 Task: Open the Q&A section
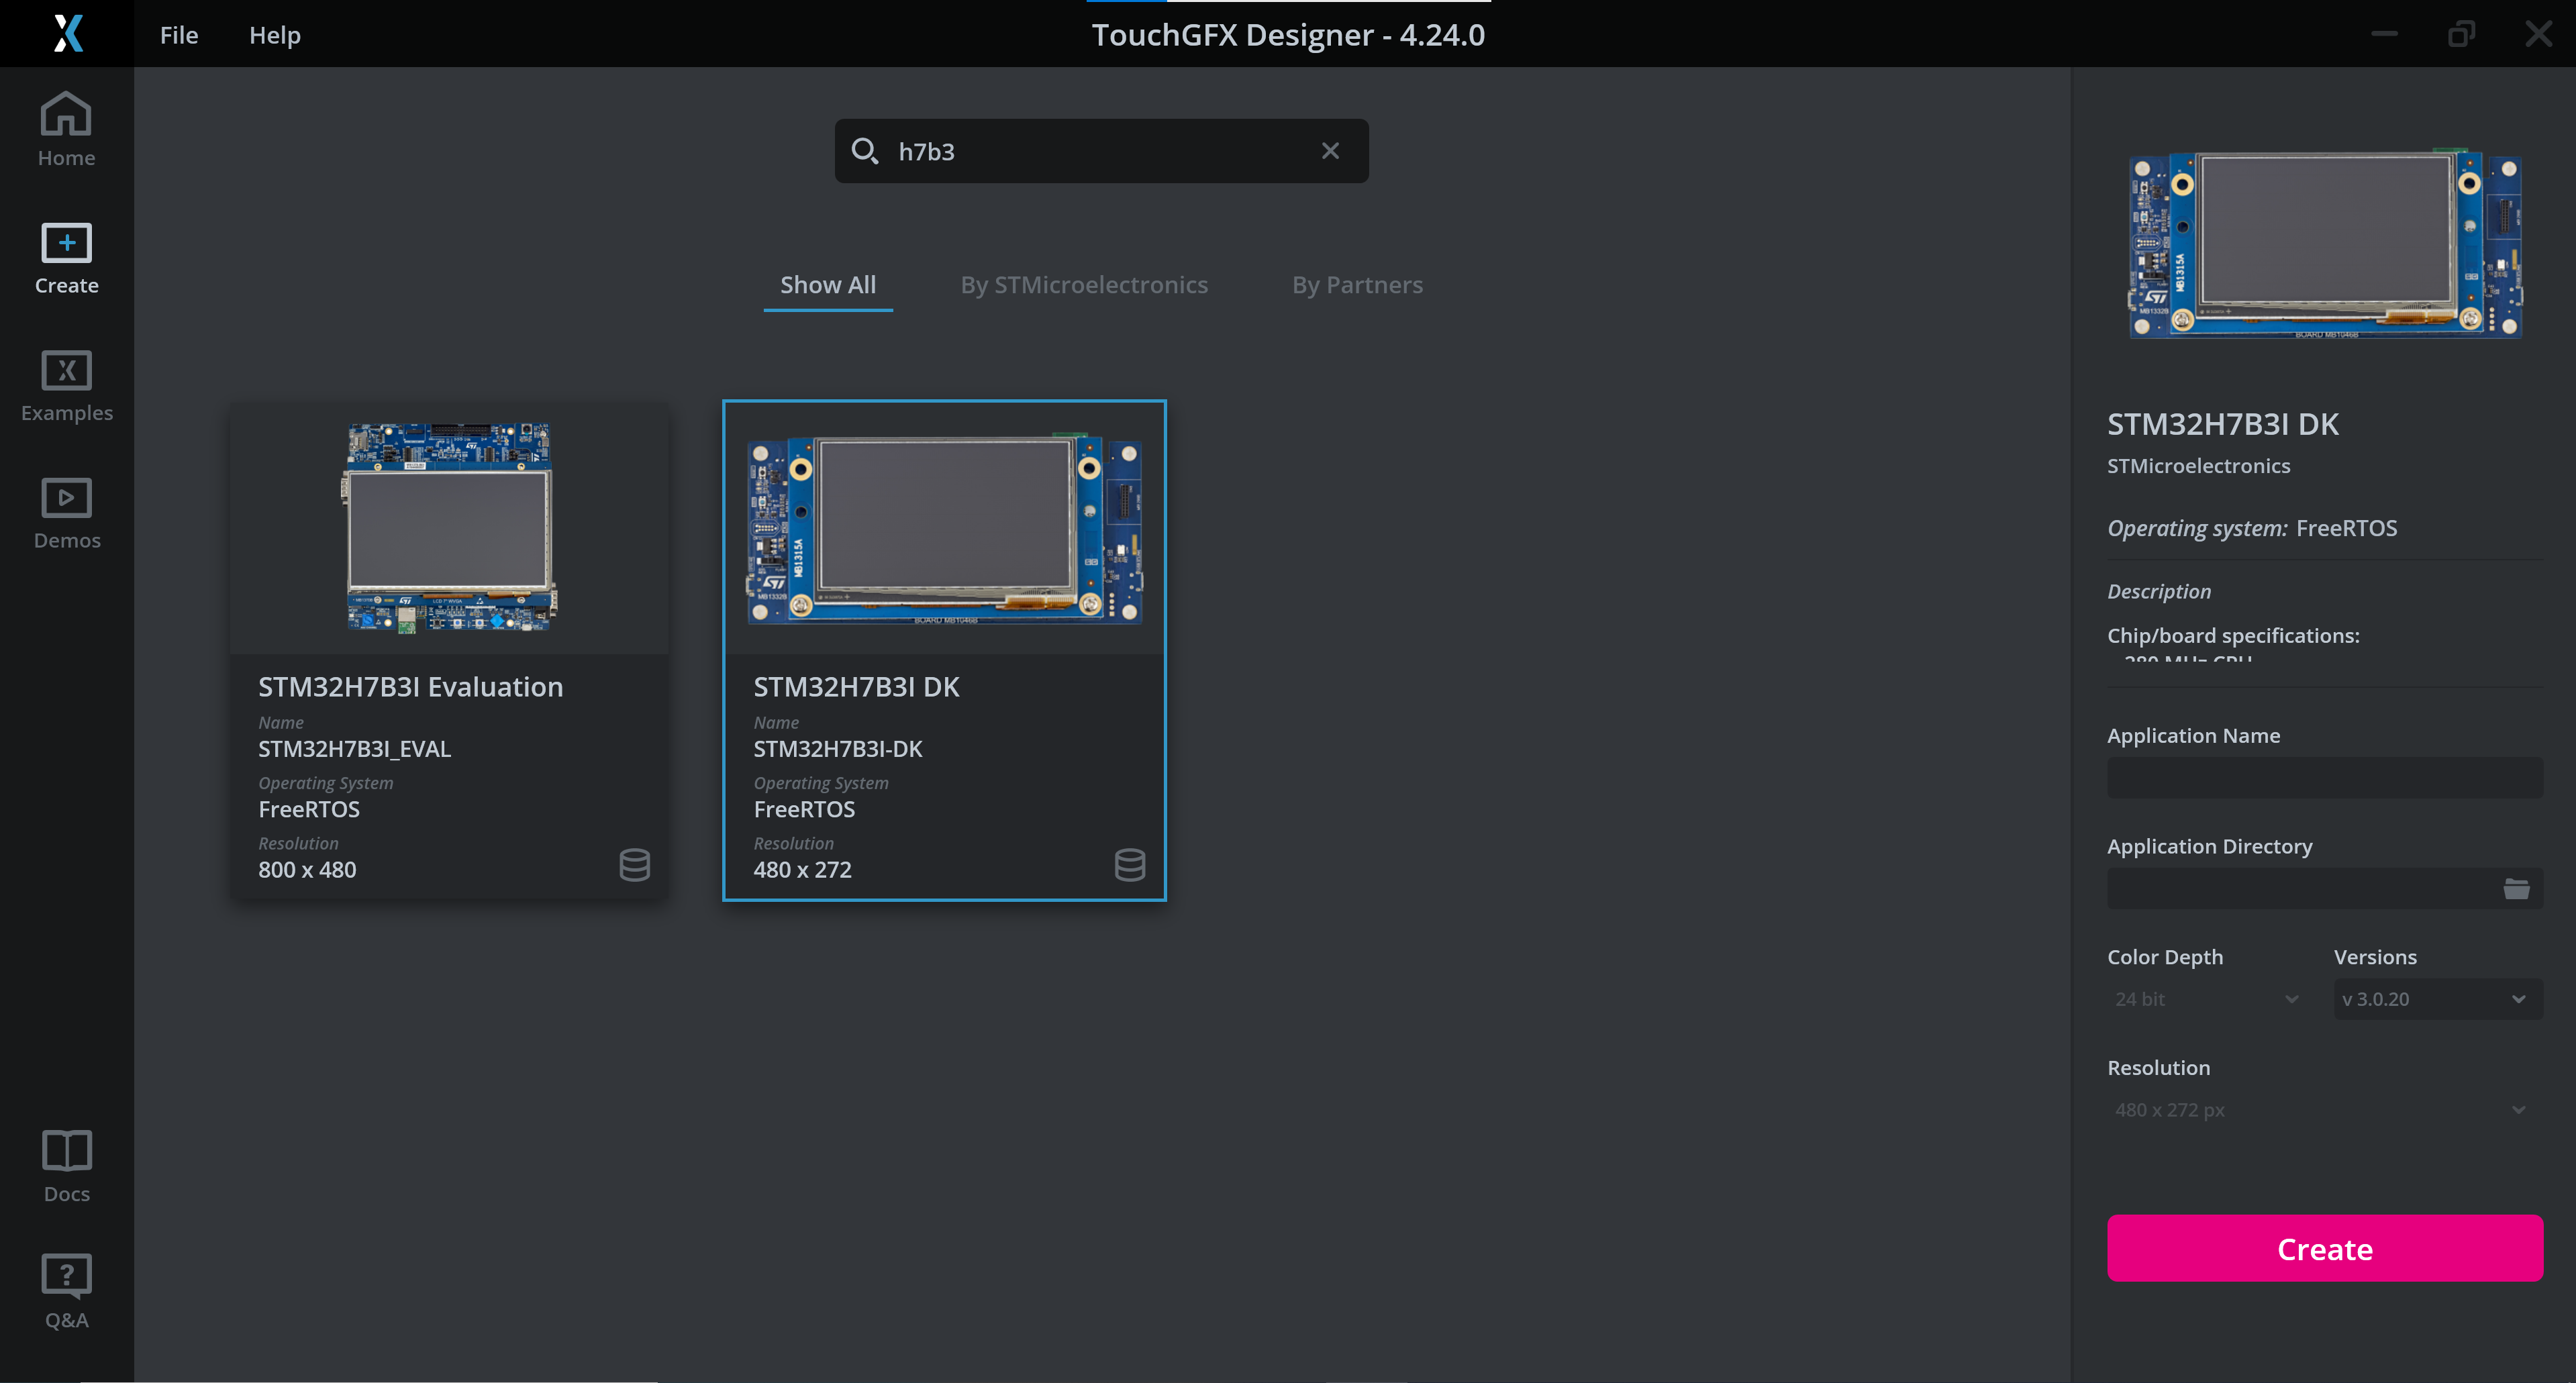pyautogui.click(x=65, y=1290)
